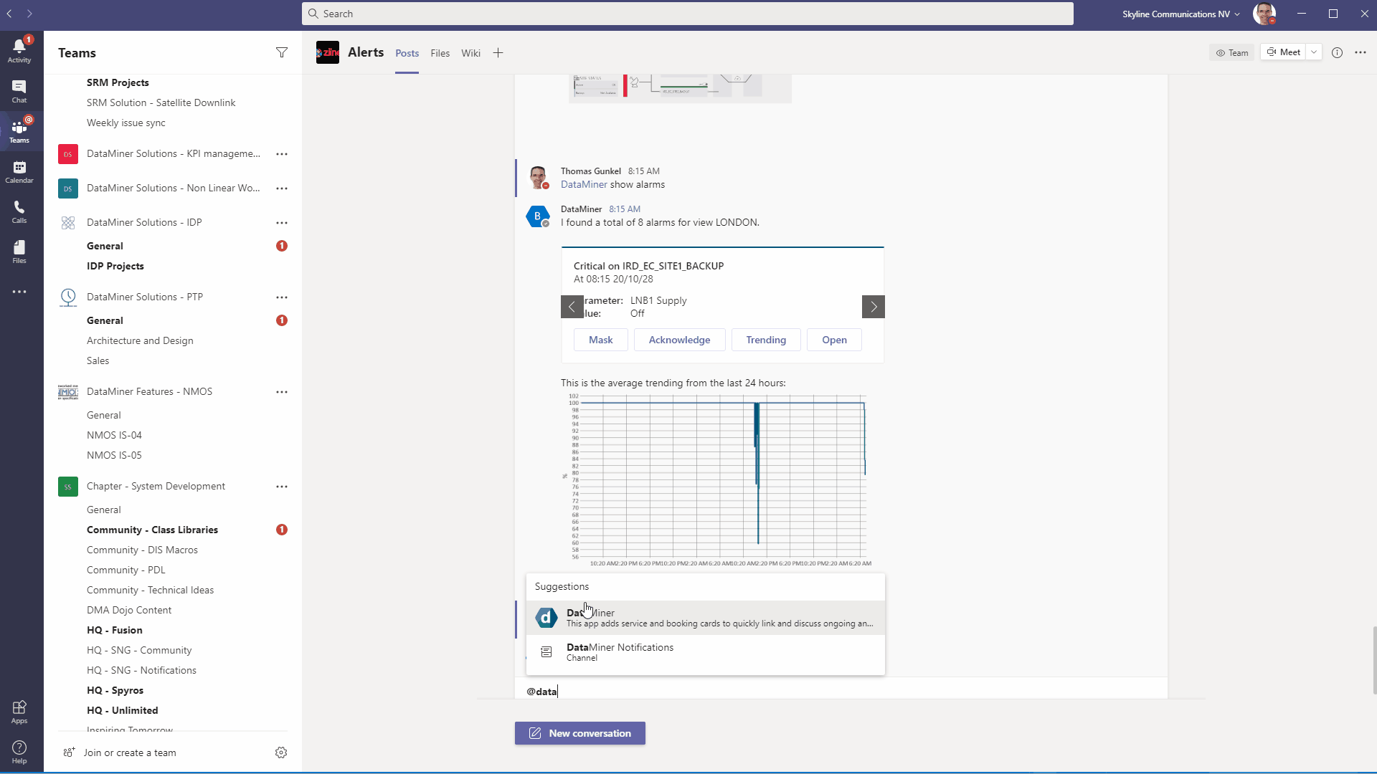Click the DataMiner mention link in message

click(584, 184)
